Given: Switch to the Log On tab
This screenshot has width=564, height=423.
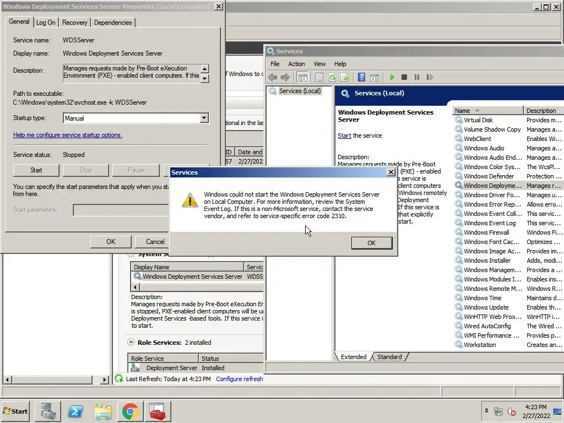Looking at the screenshot, I should (x=46, y=22).
